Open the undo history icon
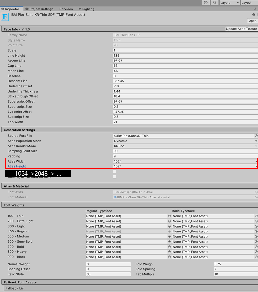 click(206, 3)
